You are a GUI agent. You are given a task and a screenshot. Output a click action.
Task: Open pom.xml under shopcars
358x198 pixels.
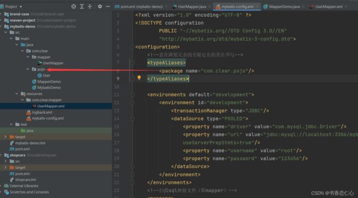point(23,174)
